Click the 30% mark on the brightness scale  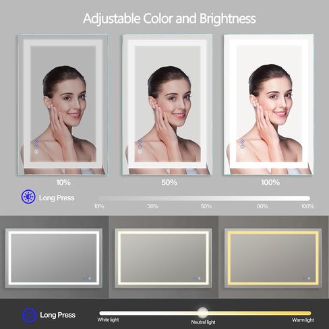[153, 206]
